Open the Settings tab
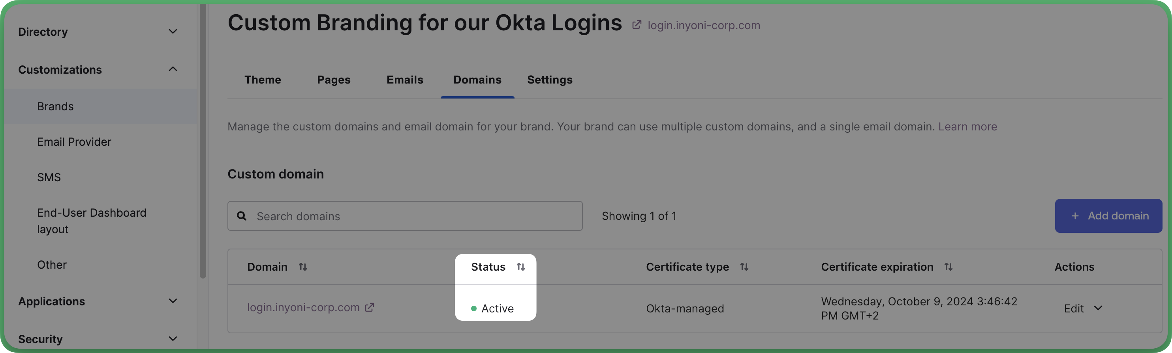The height and width of the screenshot is (353, 1172). (550, 80)
